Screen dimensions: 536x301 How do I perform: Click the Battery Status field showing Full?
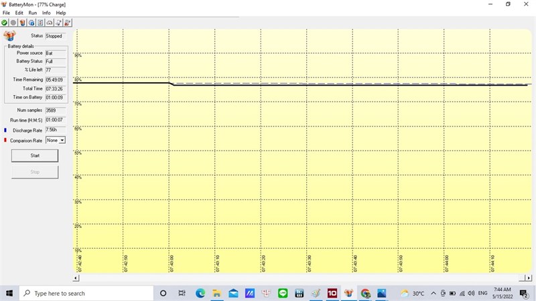coord(56,62)
